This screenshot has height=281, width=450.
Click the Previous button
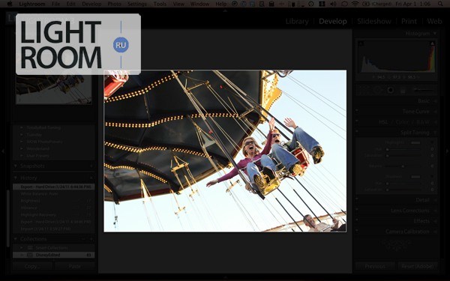click(375, 266)
